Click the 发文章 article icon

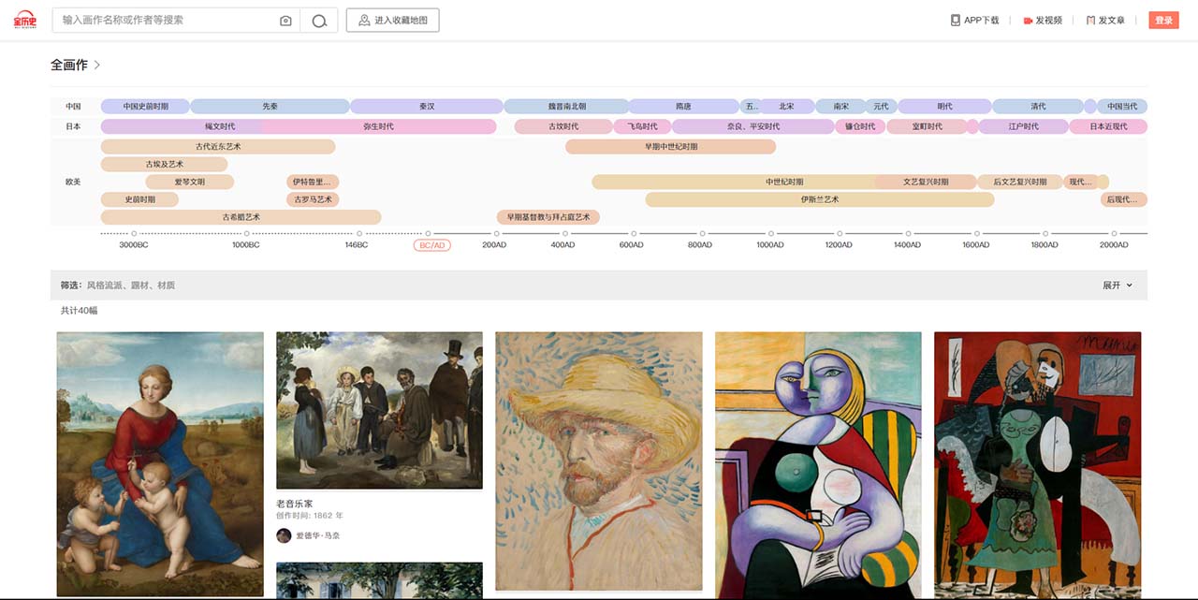click(x=1090, y=21)
